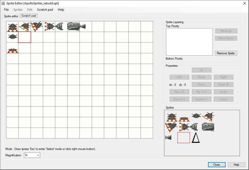Image resolution: width=249 pixels, height=170 pixels.
Task: Select the empty red-outlined sprite in Sprites panel
Action: (x=184, y=138)
